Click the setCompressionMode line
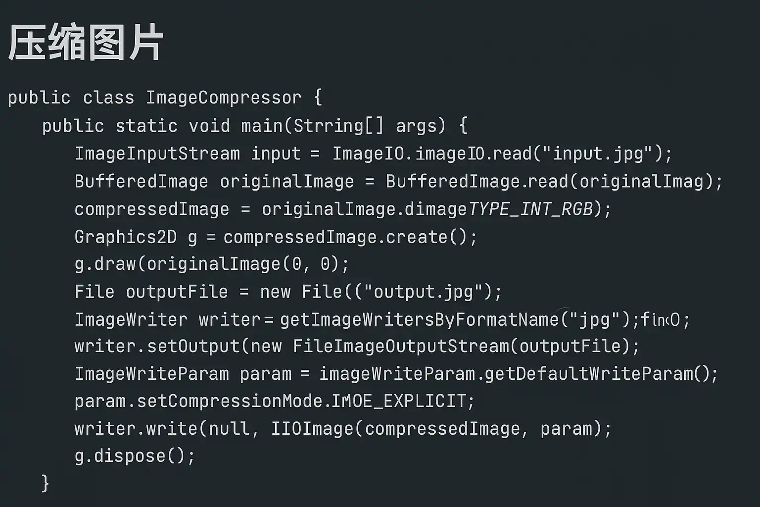 tap(275, 401)
